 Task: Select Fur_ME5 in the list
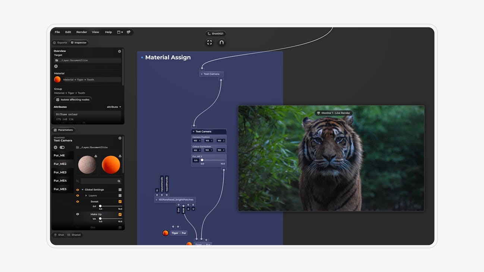tap(62, 189)
